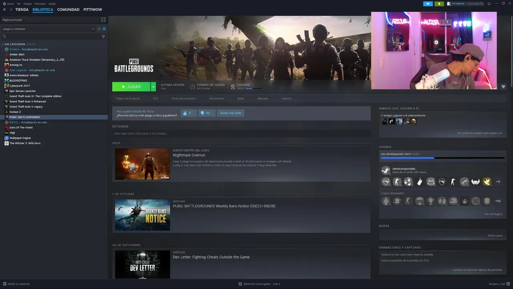Choose Quizás más tarde
The image size is (513, 289).
230,113
